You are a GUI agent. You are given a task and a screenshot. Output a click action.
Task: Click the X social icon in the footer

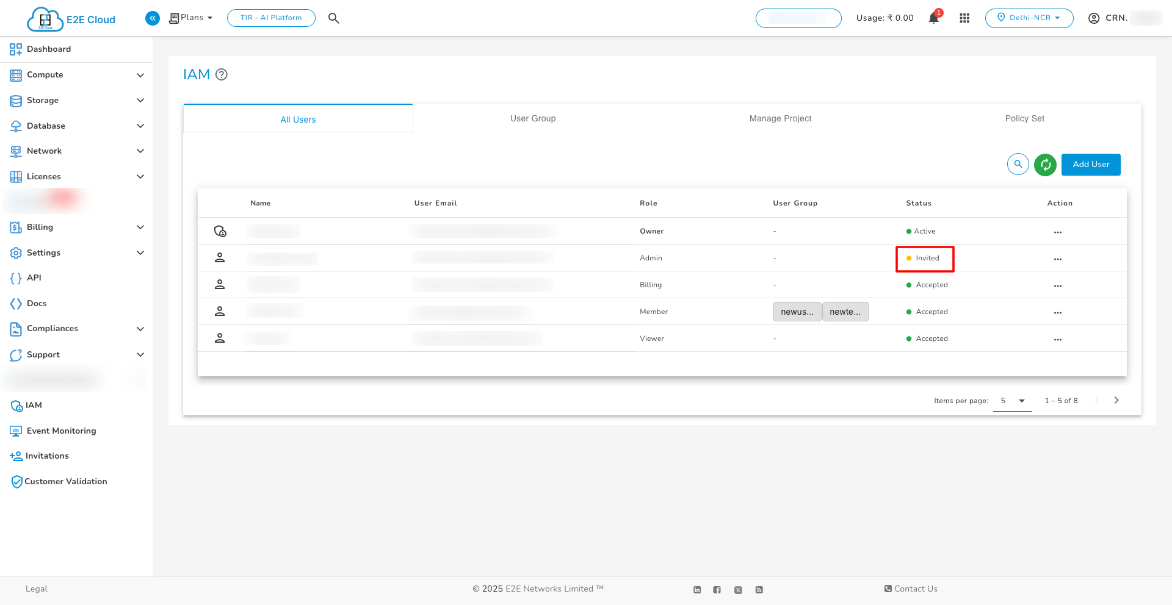pos(739,589)
